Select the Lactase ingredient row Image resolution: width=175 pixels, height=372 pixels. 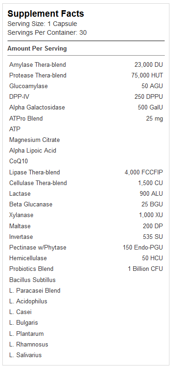pyautogui.click(x=86, y=193)
